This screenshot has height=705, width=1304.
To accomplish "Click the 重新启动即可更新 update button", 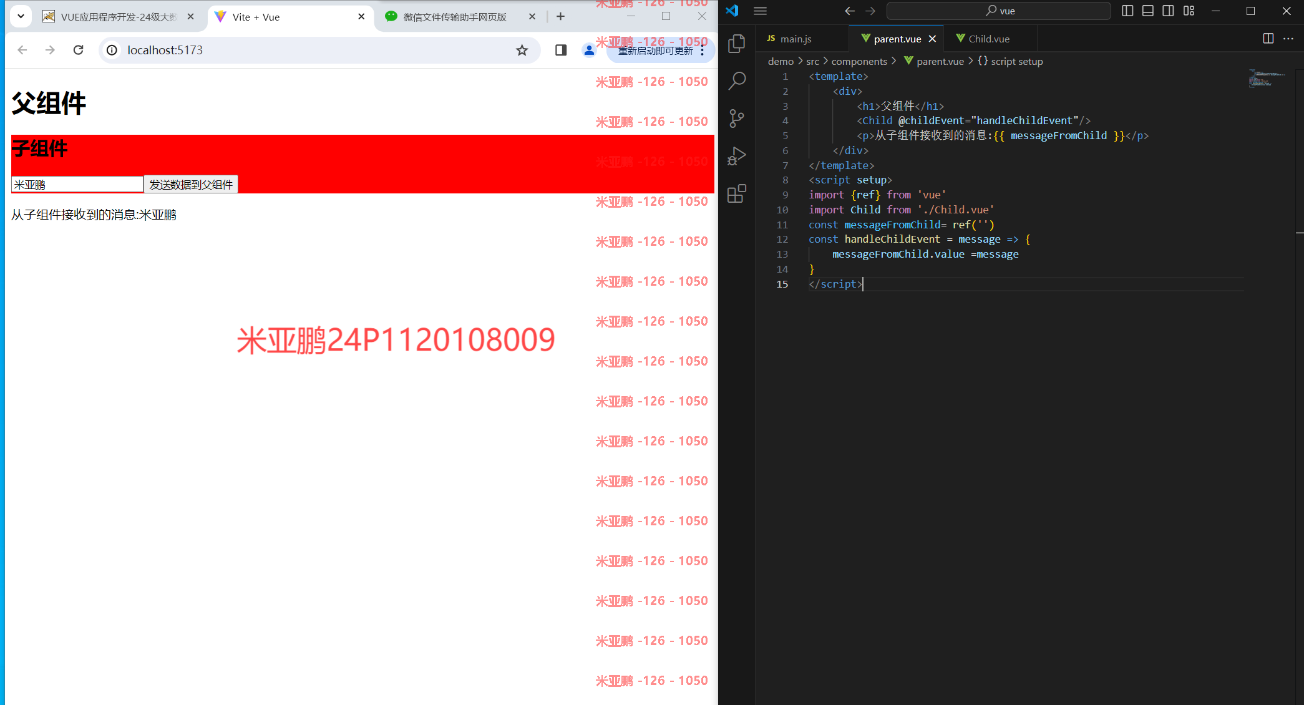I will coord(661,51).
